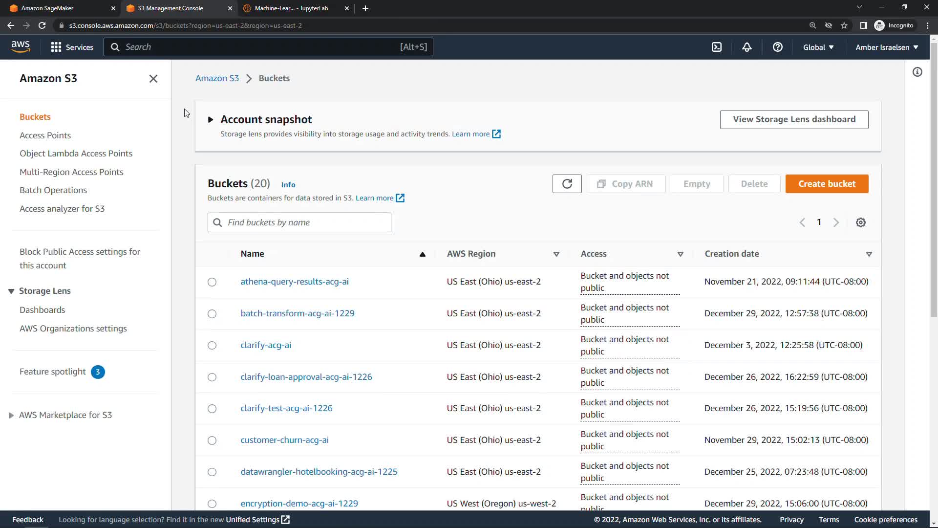Viewport: 938px width, 528px height.
Task: Select customer-churn-acg-ai bucket radio button
Action: [212, 440]
